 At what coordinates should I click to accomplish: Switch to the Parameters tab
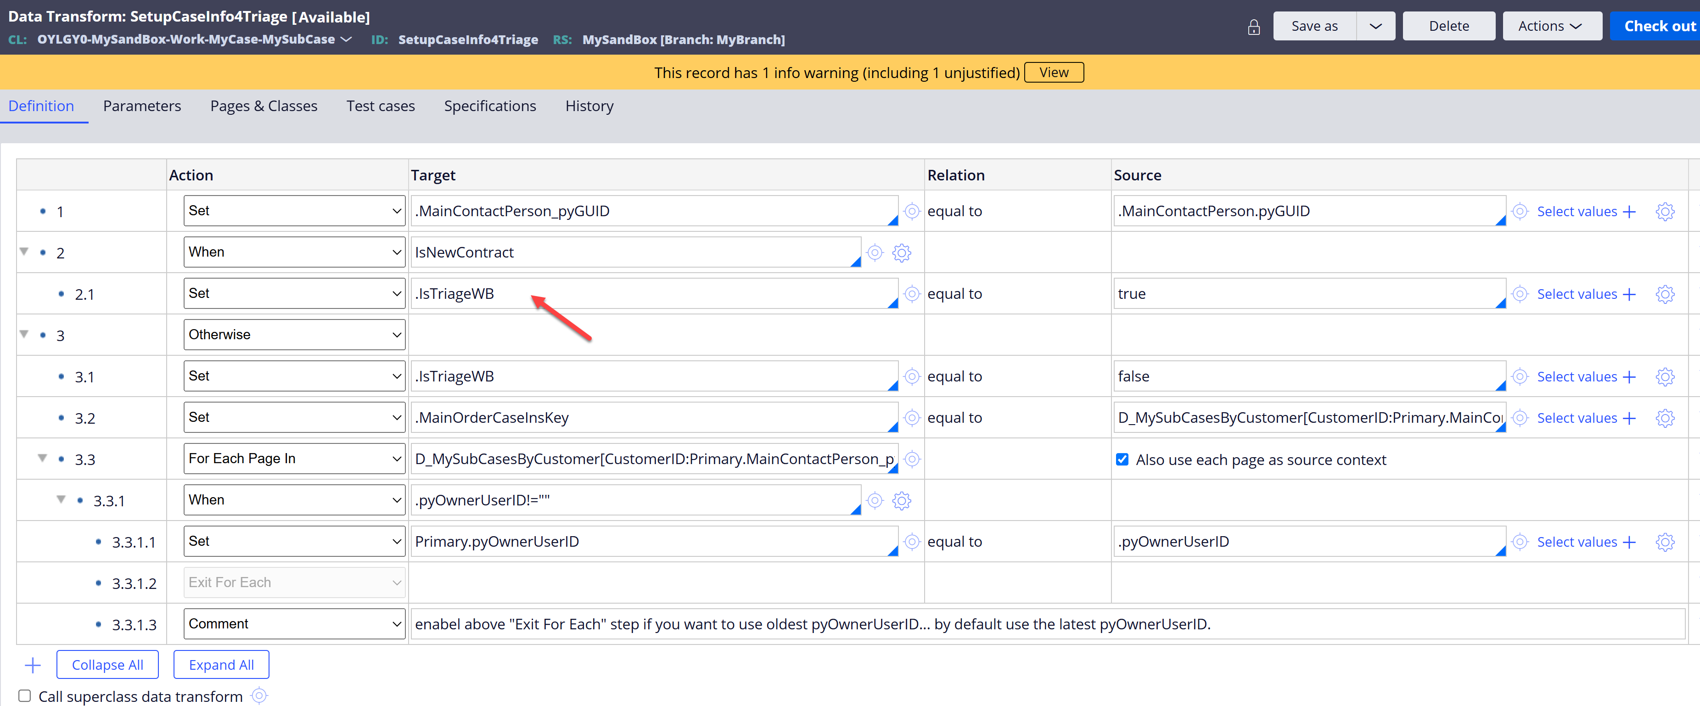click(x=142, y=106)
